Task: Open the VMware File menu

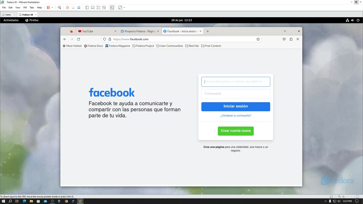Action: [x=4, y=8]
